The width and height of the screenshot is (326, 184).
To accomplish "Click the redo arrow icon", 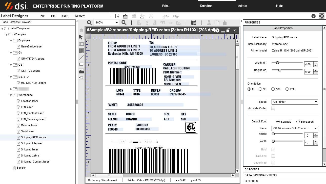I will pos(176,16).
